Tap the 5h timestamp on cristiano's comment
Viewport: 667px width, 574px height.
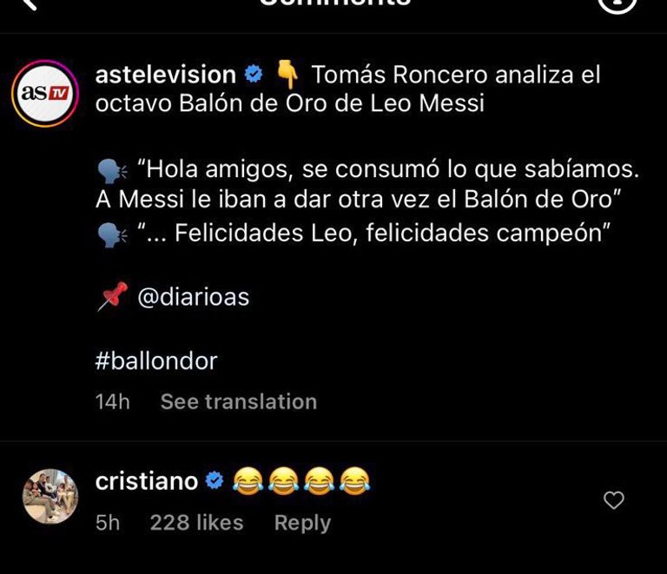coord(108,523)
